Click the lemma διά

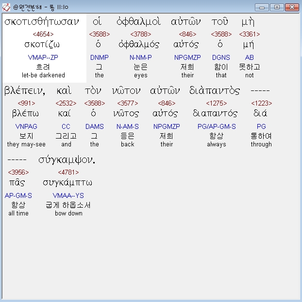pyautogui.click(x=260, y=113)
